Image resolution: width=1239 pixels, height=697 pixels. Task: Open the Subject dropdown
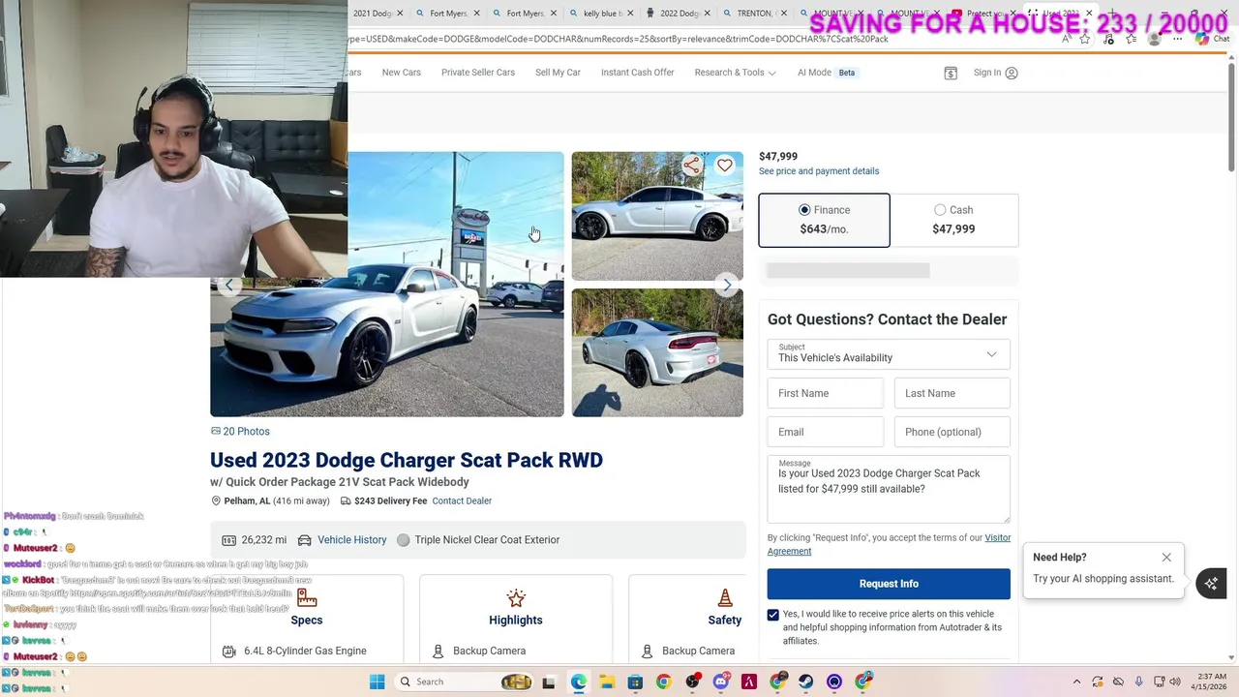coord(889,353)
